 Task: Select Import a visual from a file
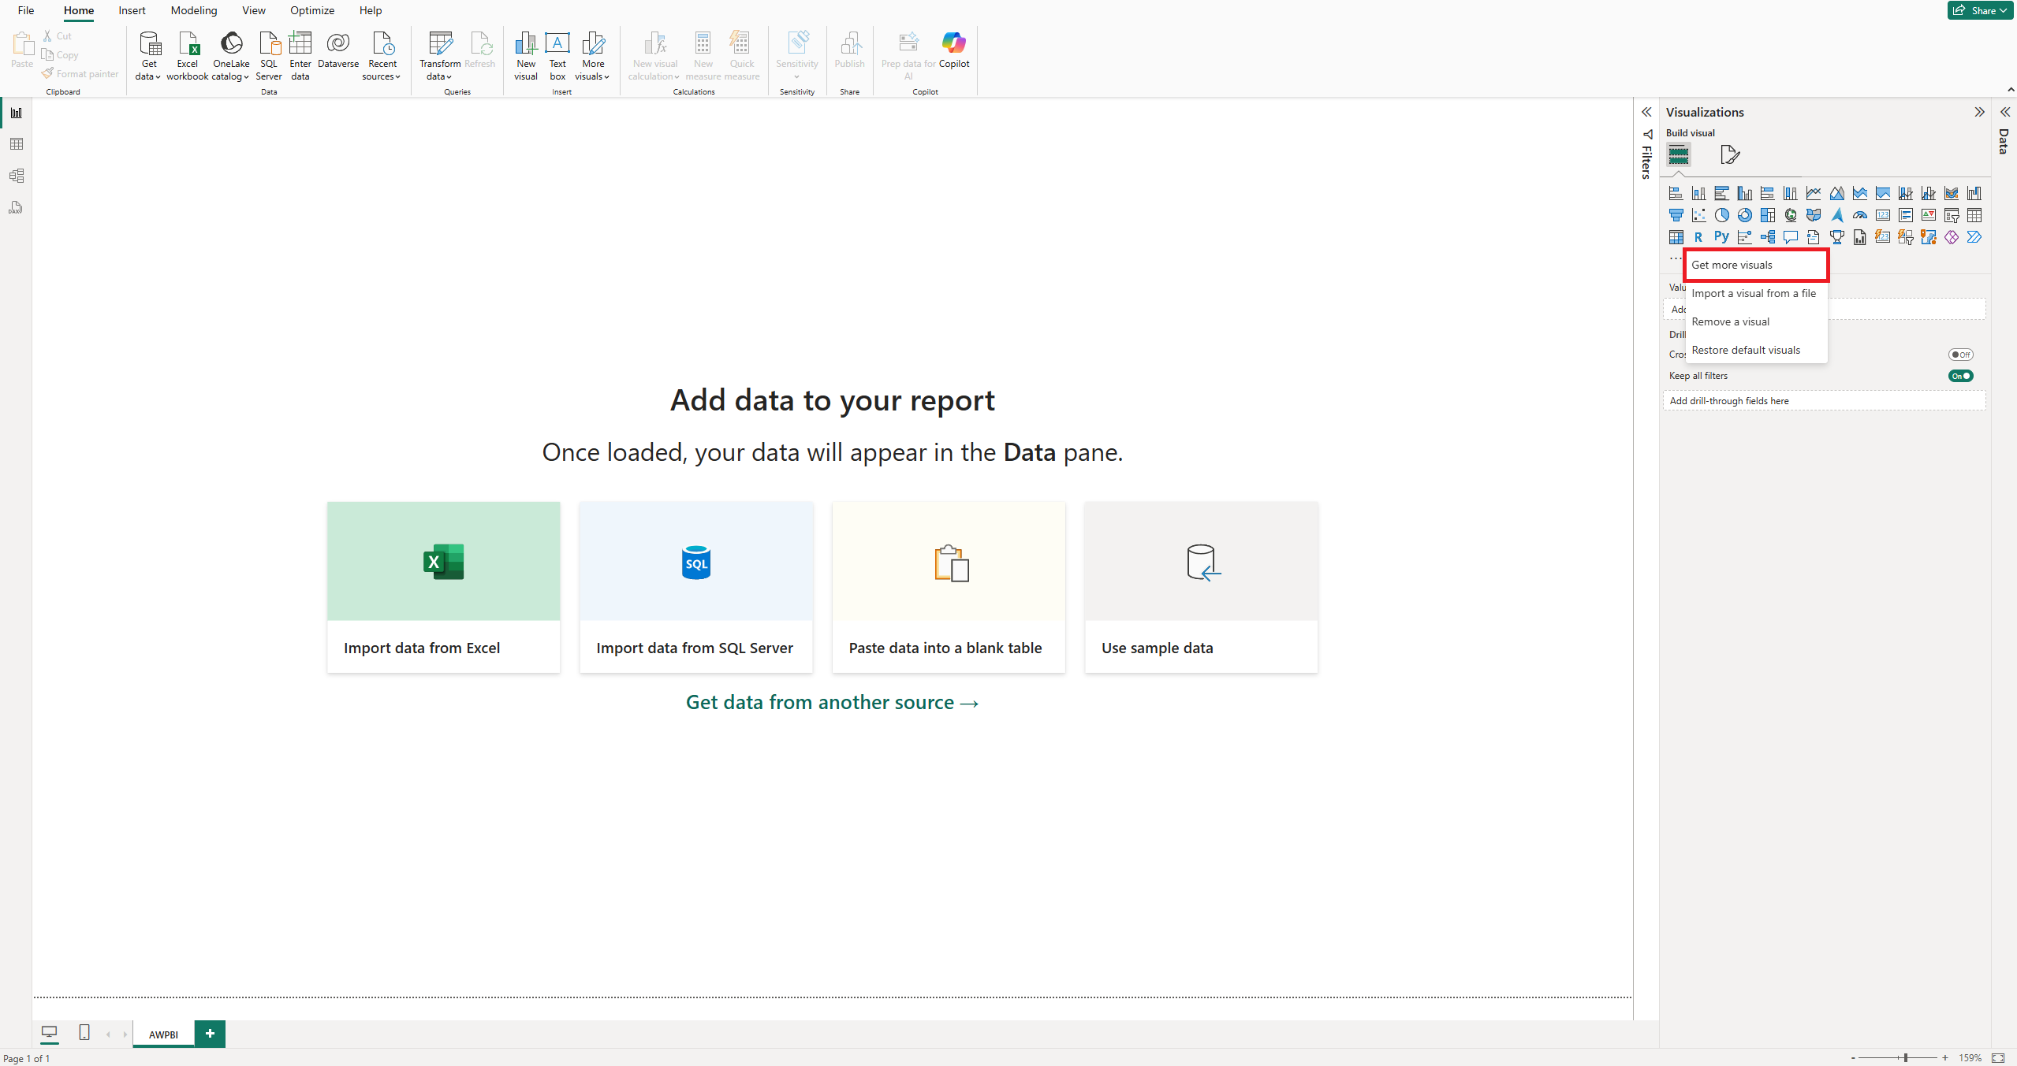pos(1756,293)
